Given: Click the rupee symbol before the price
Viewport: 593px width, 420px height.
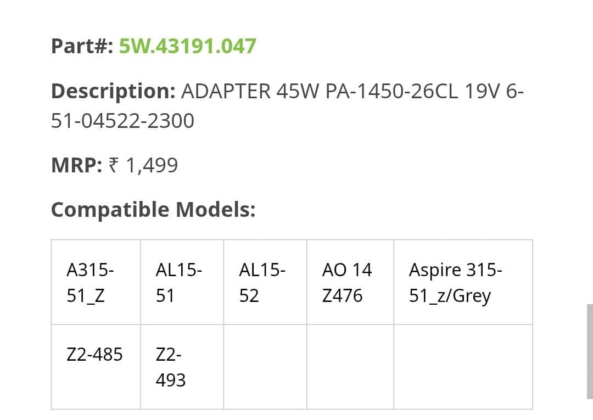Looking at the screenshot, I should (x=114, y=165).
